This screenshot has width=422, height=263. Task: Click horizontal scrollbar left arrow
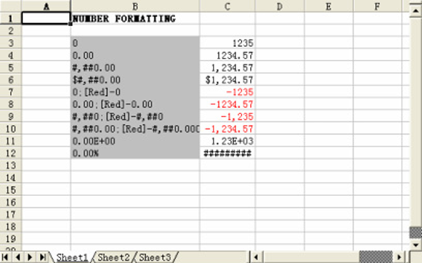click(256, 257)
